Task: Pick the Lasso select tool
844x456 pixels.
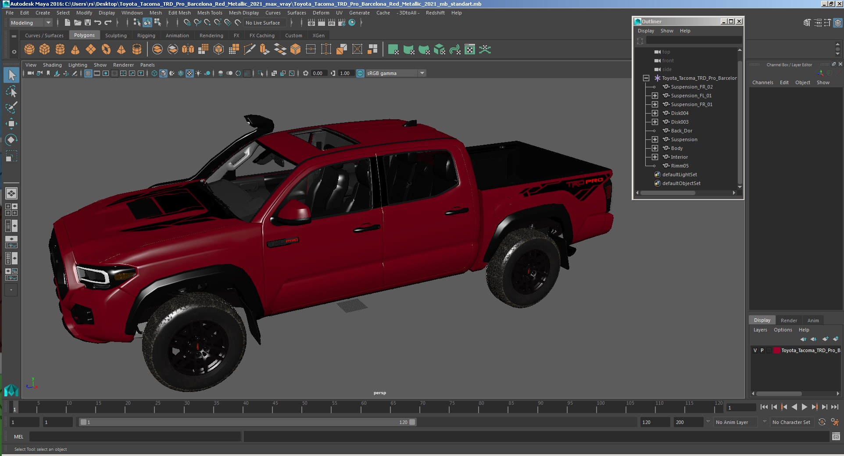Action: pos(11,91)
